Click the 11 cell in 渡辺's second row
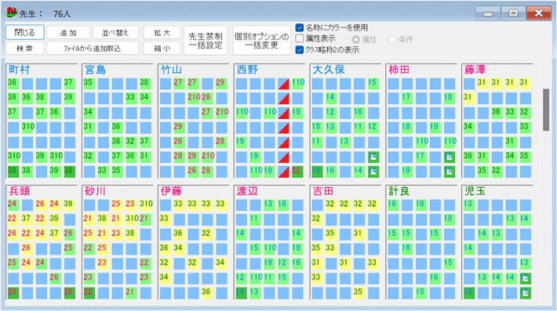 (255, 219)
